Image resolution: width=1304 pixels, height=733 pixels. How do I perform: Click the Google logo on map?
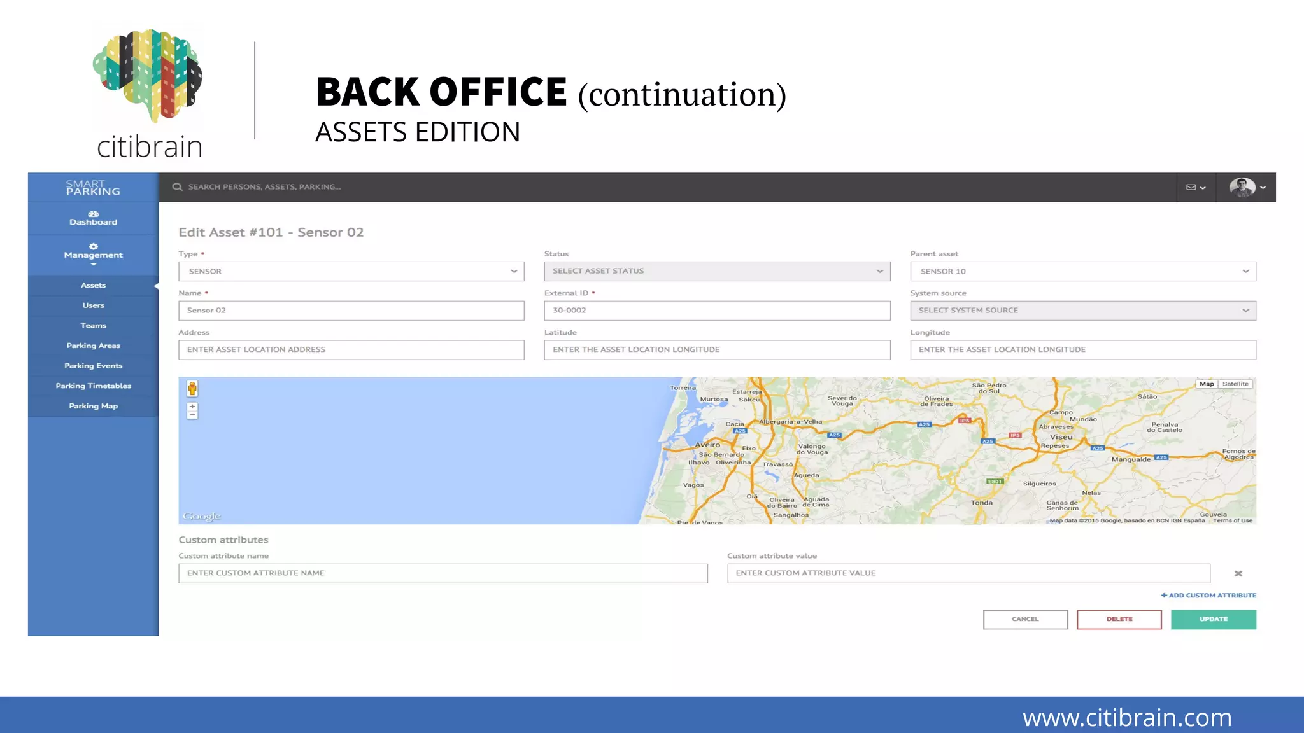(202, 516)
